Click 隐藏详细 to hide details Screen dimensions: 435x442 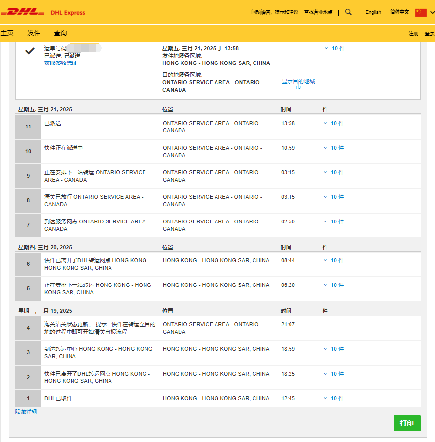(x=26, y=411)
